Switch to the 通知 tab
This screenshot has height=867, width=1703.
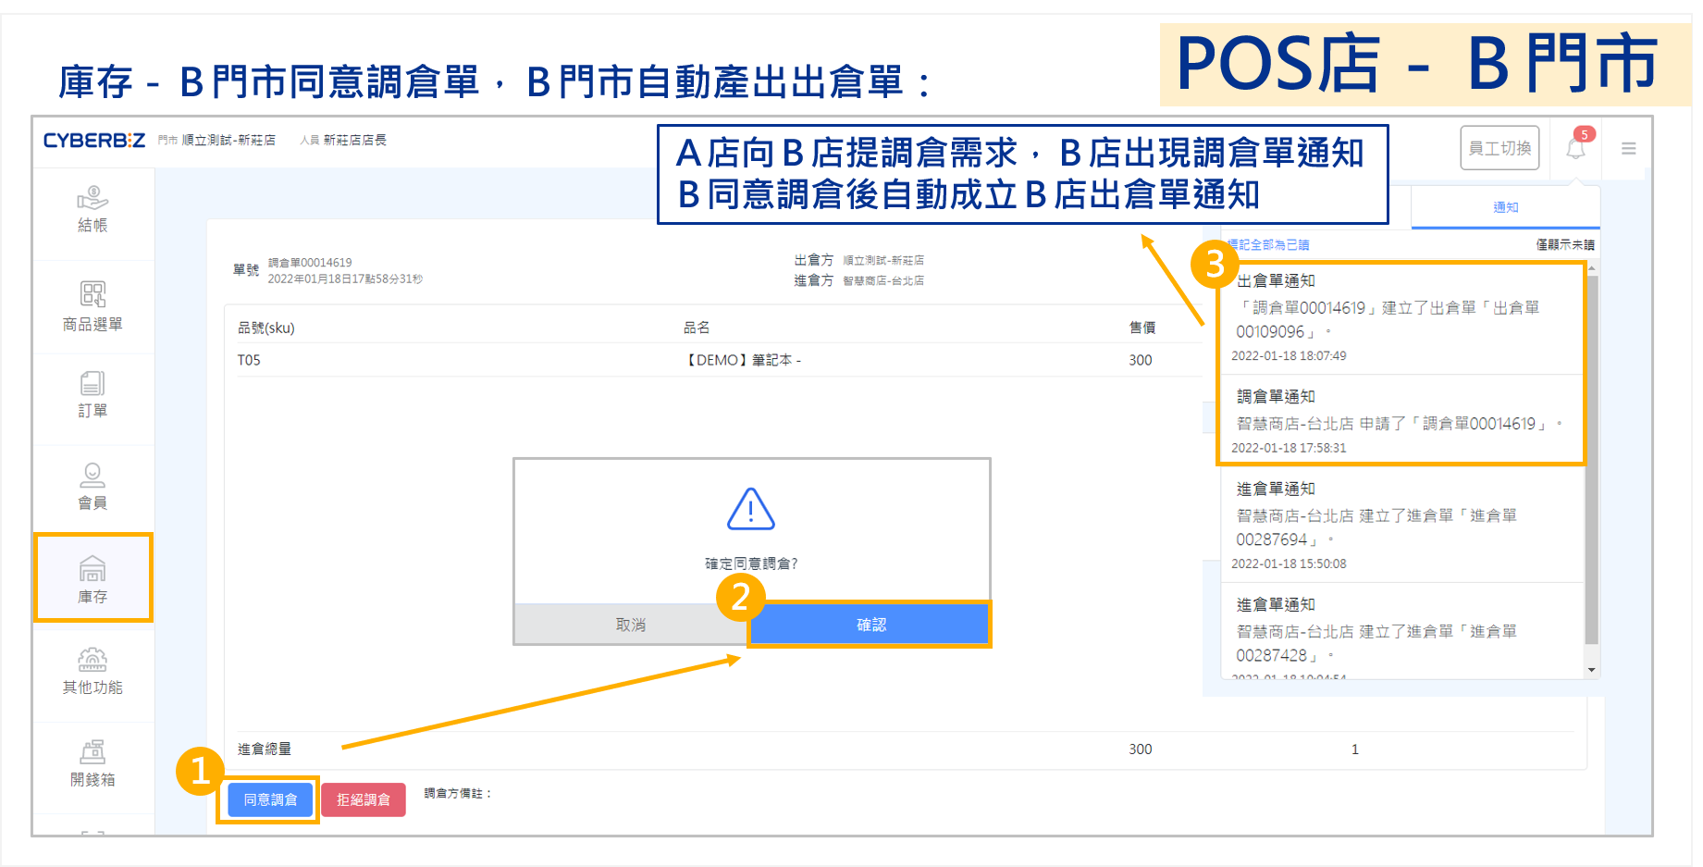point(1505,207)
